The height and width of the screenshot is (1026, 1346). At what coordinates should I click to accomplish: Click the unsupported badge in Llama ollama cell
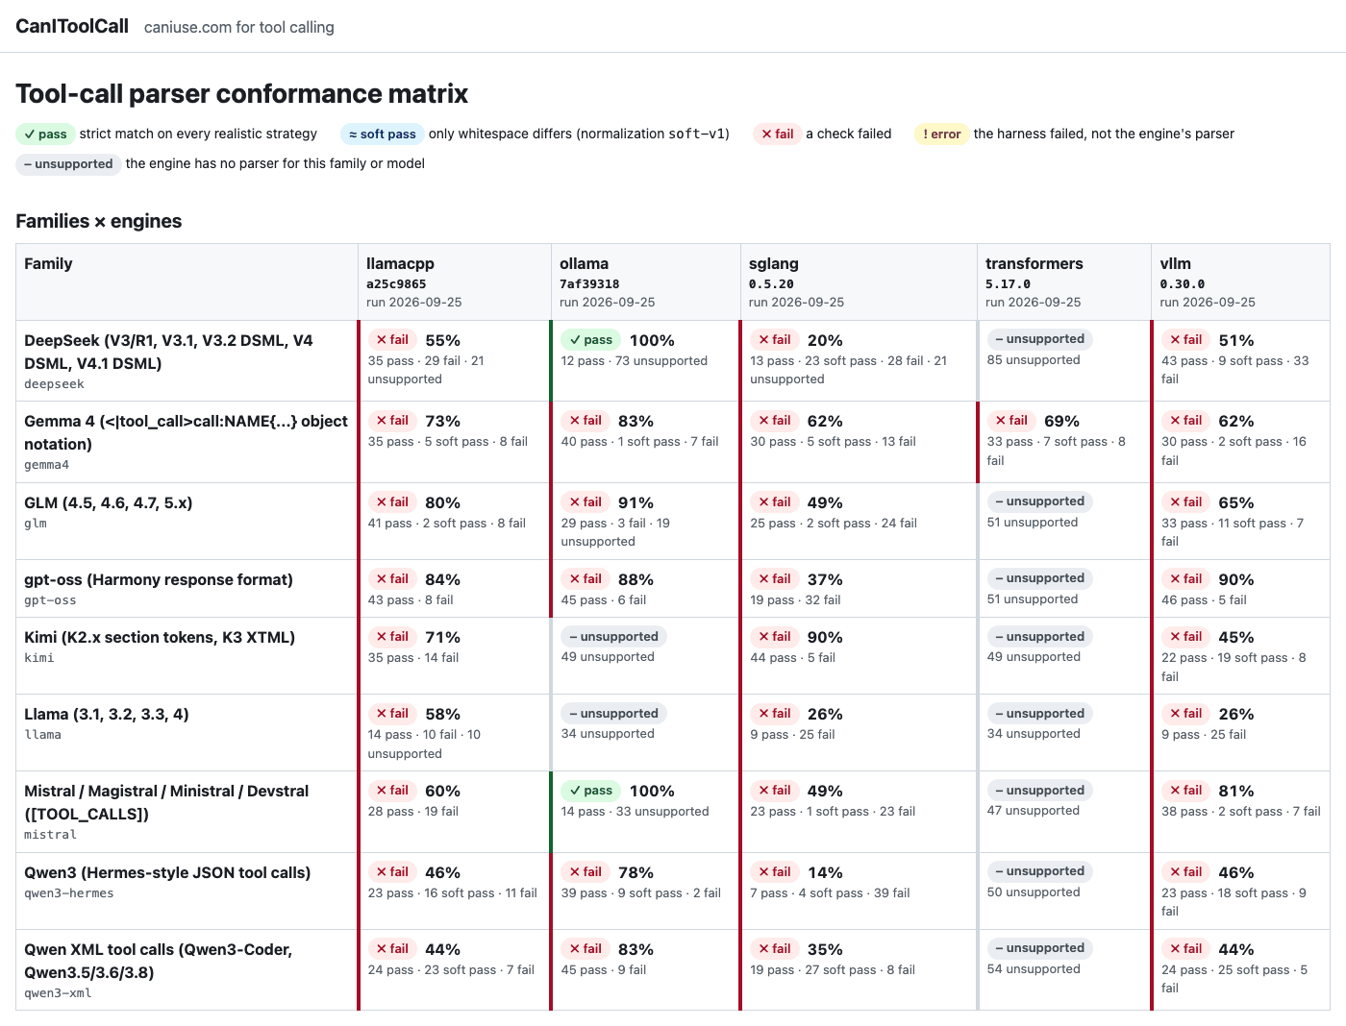(x=613, y=713)
